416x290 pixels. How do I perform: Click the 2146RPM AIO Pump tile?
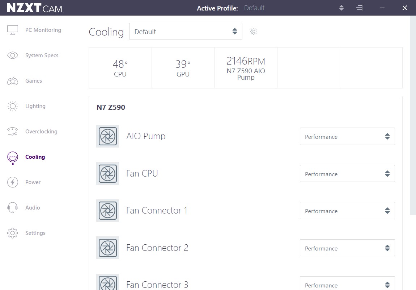coord(246,68)
